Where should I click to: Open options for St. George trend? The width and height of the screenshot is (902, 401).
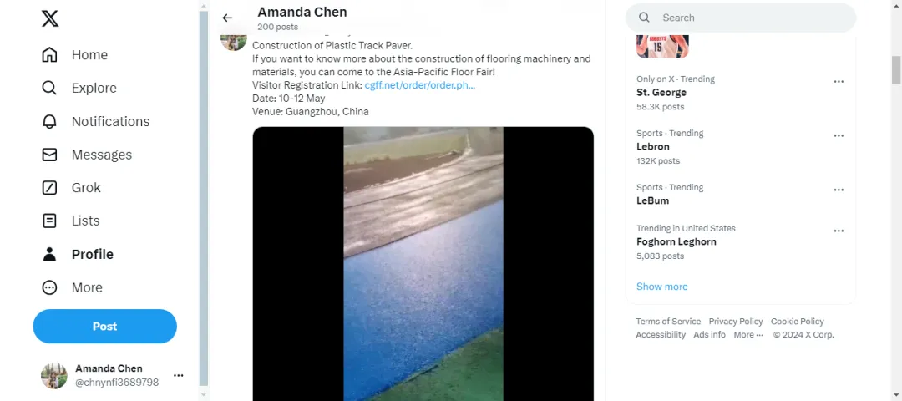(x=839, y=82)
